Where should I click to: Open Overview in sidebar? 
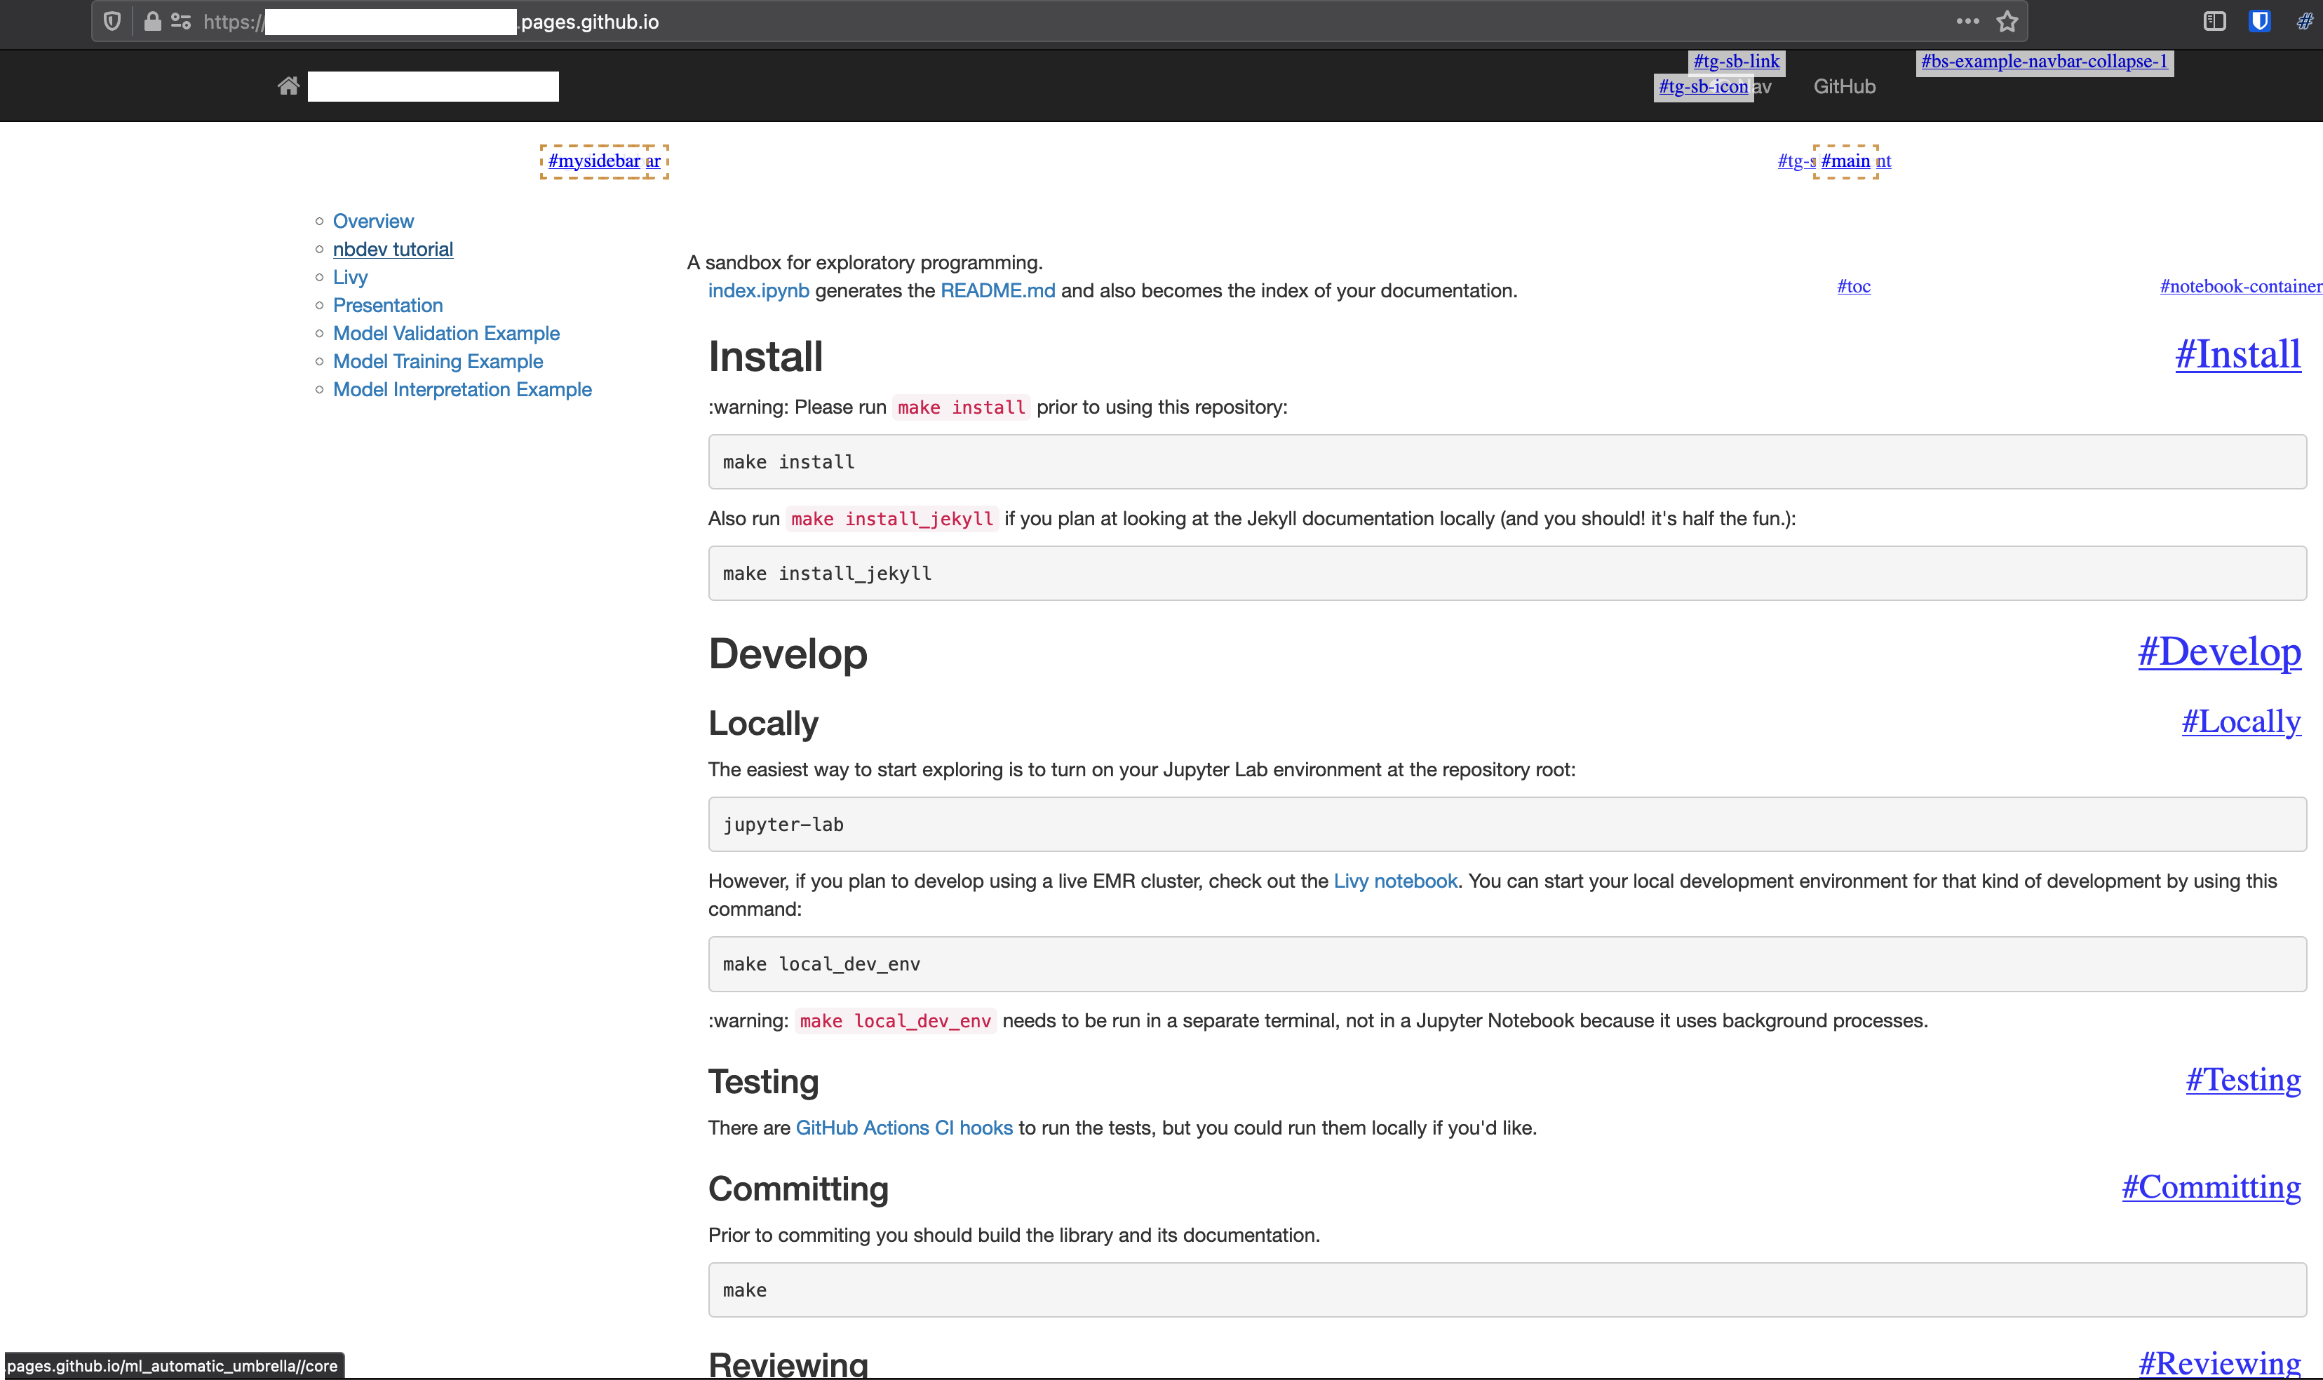coord(373,222)
